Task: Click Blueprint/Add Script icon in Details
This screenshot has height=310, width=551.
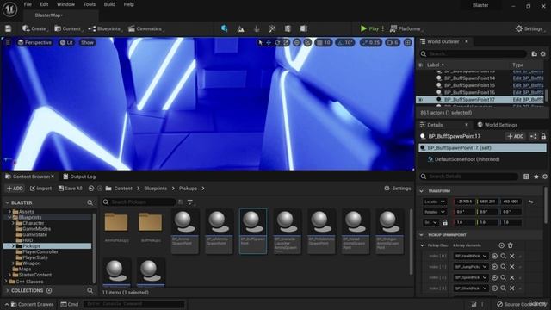Action: 534,136
